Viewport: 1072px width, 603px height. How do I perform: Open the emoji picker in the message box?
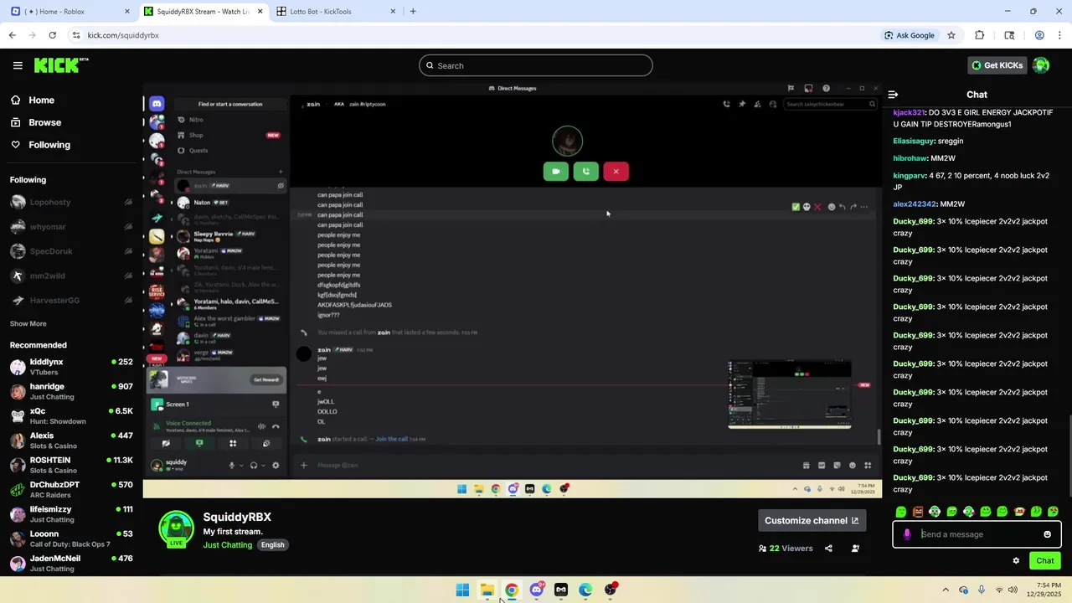[1047, 534]
